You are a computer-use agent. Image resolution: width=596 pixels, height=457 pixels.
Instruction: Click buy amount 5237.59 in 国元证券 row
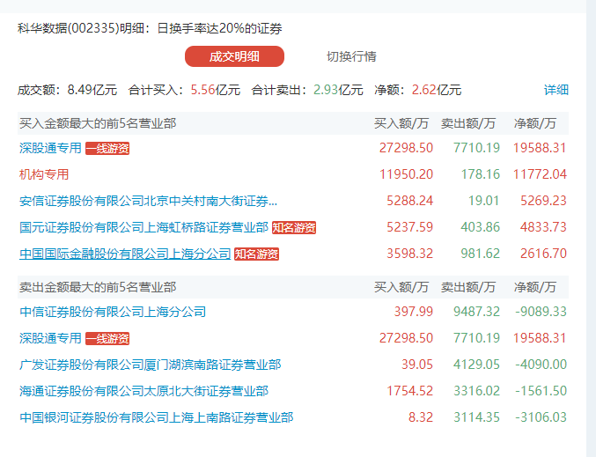click(409, 227)
